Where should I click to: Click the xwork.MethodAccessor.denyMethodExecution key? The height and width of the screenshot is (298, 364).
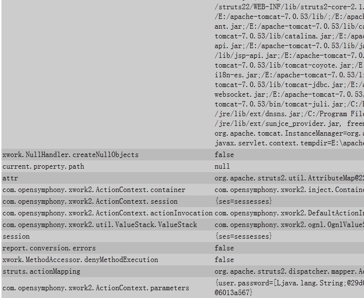(x=80, y=260)
